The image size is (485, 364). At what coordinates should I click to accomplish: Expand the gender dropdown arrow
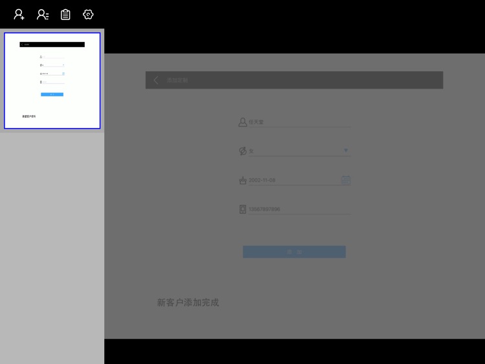tap(346, 151)
